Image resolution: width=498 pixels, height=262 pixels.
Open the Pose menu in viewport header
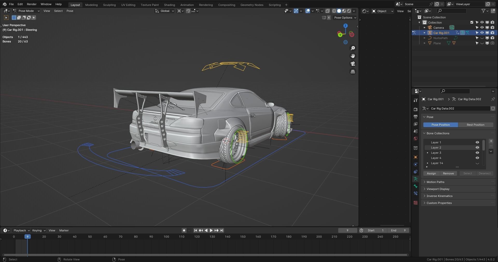point(70,11)
